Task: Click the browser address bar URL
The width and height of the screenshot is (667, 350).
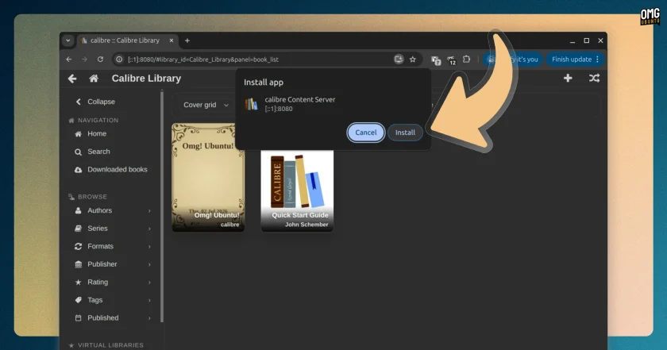Action: coord(203,60)
